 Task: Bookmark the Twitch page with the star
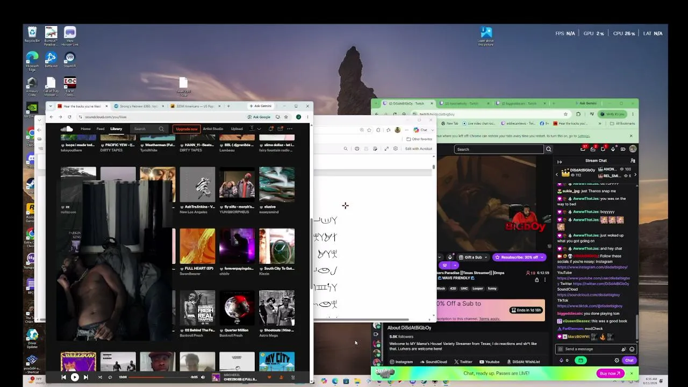pyautogui.click(x=565, y=114)
